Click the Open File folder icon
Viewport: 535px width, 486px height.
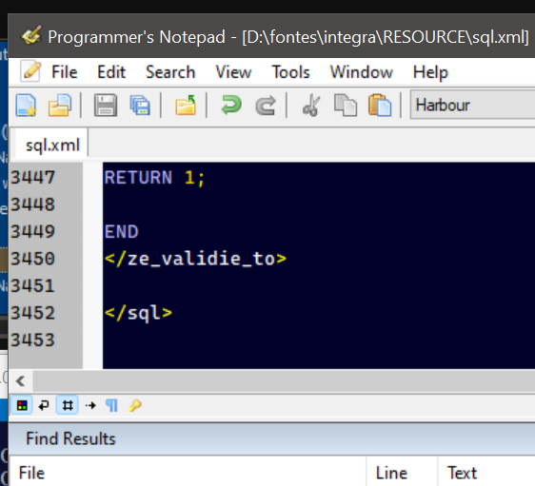[x=60, y=106]
